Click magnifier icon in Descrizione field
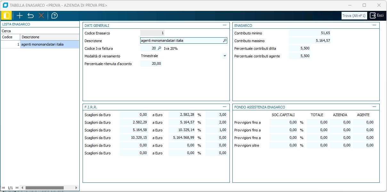387x192 pixels. (x=224, y=41)
